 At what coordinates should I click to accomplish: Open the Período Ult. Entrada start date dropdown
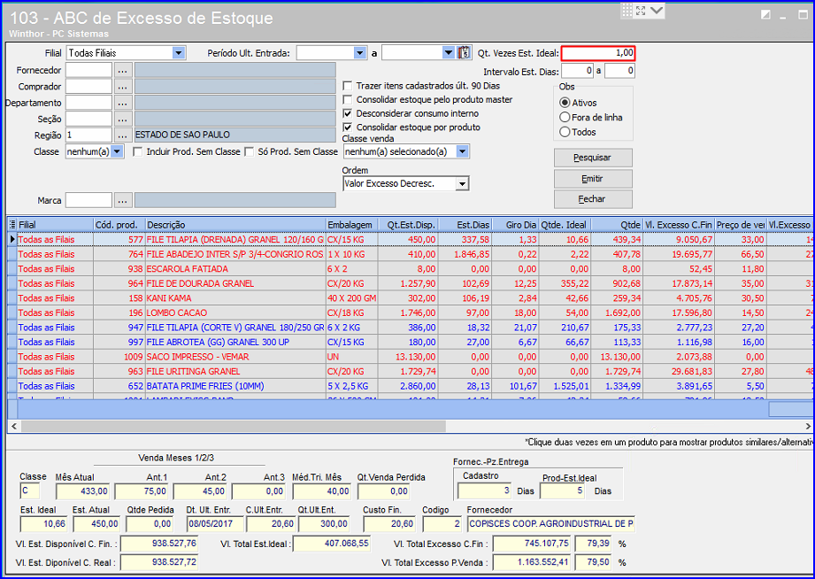tap(359, 52)
